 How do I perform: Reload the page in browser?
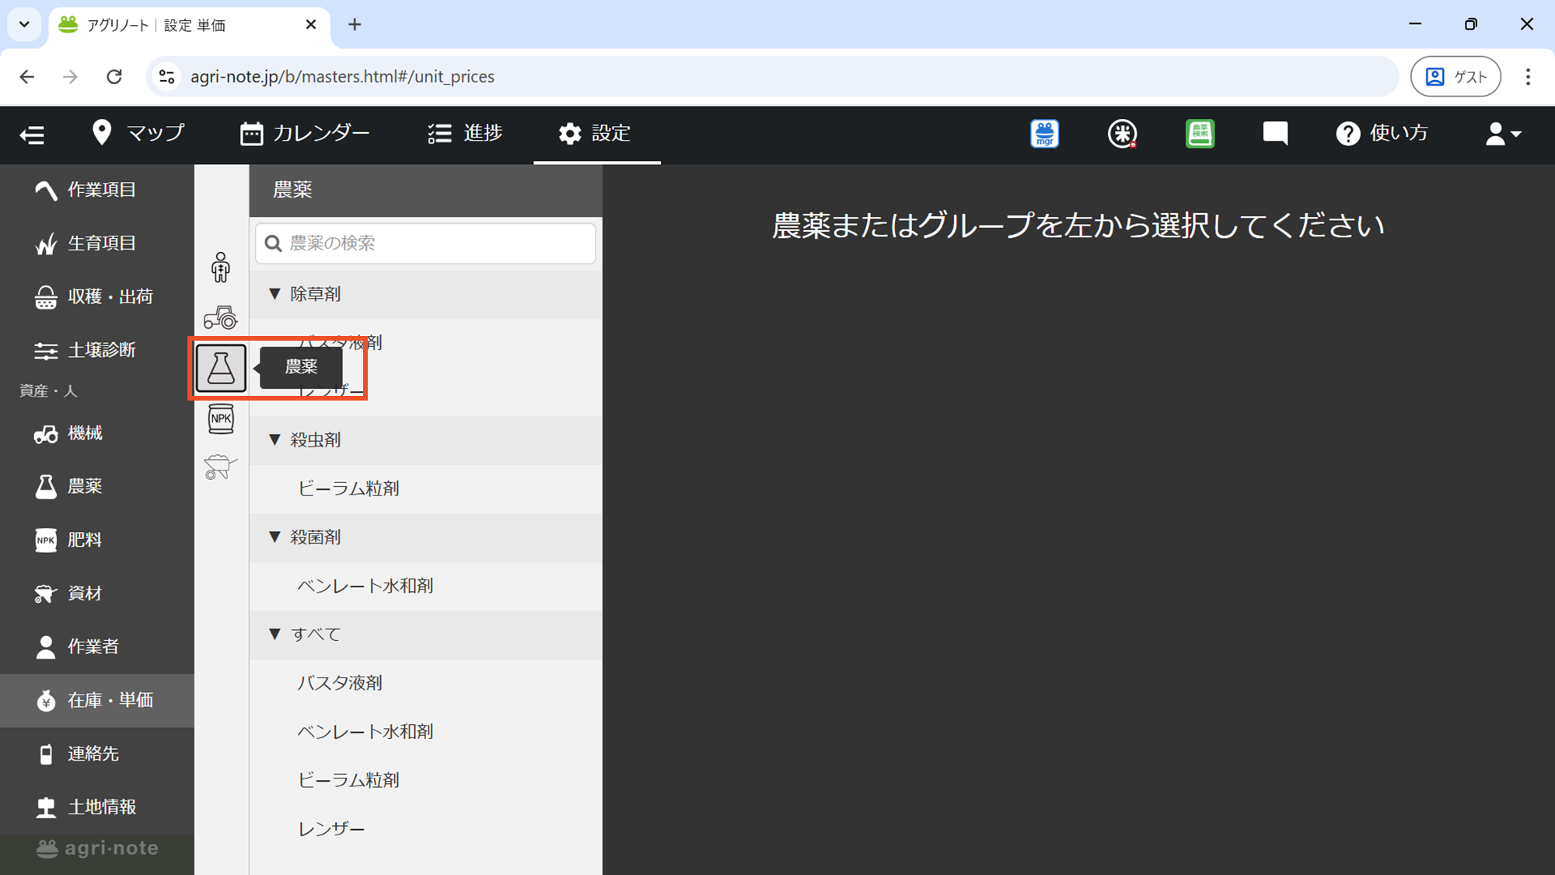point(114,76)
